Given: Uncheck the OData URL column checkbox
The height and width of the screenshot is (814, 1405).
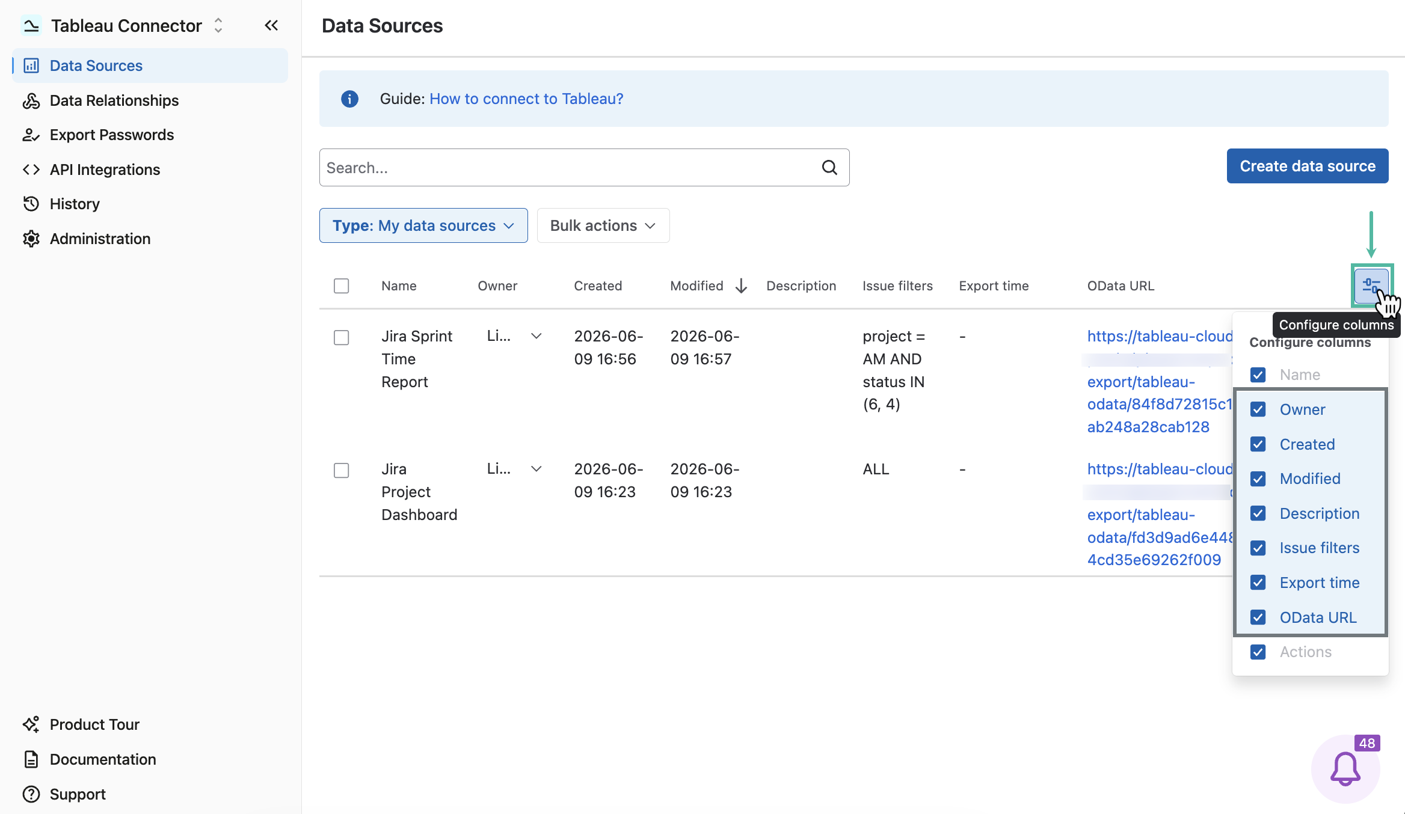Looking at the screenshot, I should pos(1258,617).
